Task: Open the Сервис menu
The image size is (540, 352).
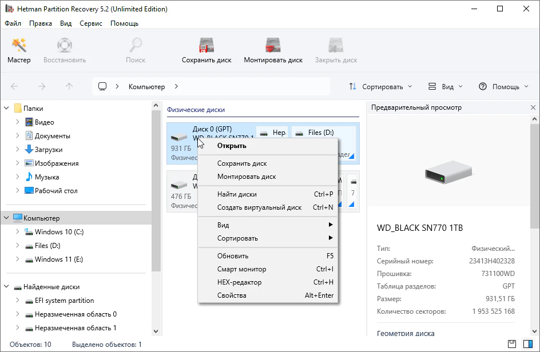Action: [91, 23]
